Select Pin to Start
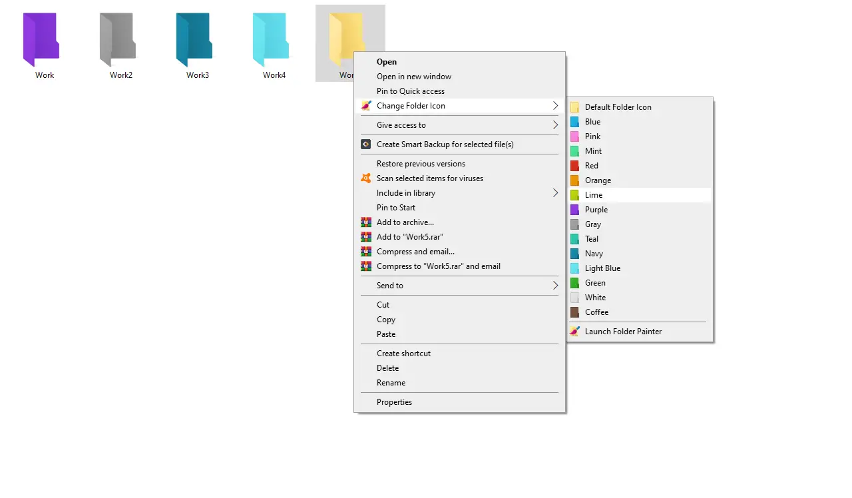 coord(460,208)
